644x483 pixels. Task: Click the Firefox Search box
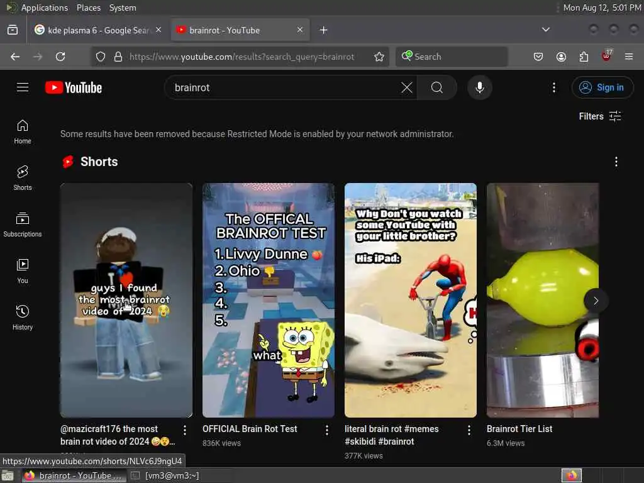click(452, 57)
